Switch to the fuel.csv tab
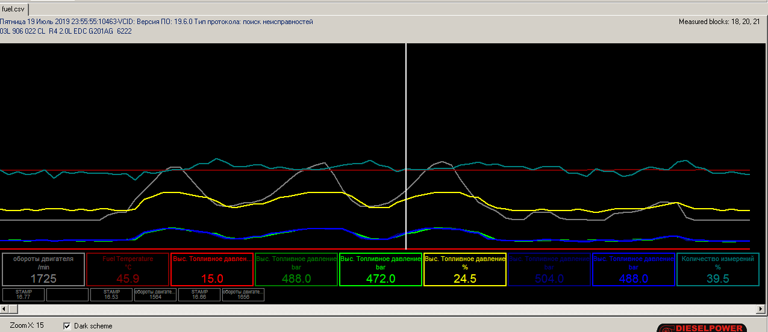This screenshot has height=332, width=768. (x=13, y=9)
